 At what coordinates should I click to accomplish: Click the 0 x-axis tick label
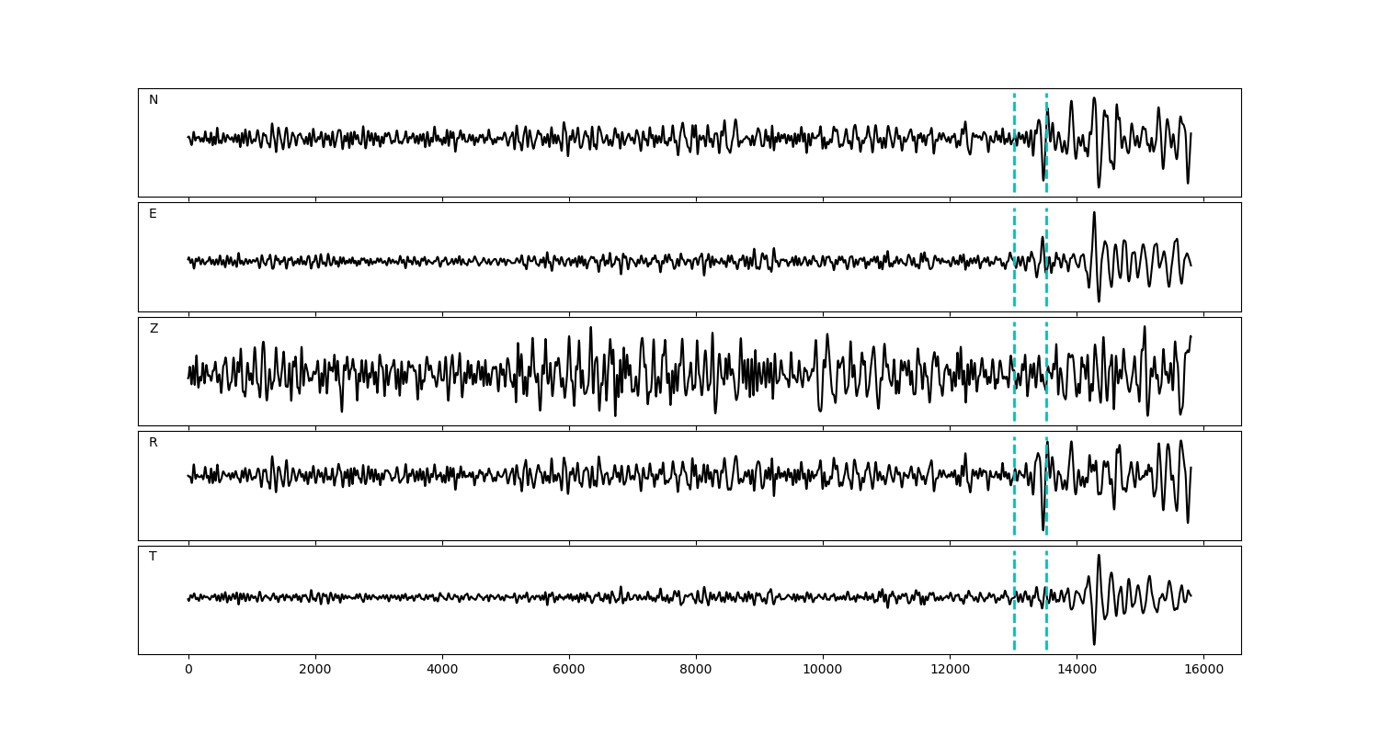[188, 670]
